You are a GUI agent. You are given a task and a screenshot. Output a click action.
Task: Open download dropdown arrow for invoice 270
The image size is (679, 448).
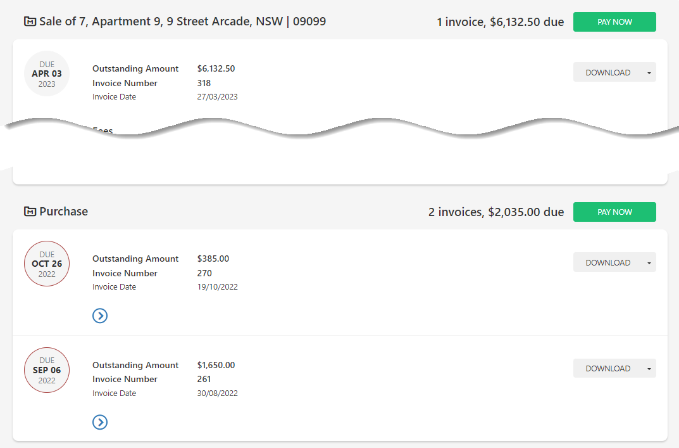coord(649,263)
